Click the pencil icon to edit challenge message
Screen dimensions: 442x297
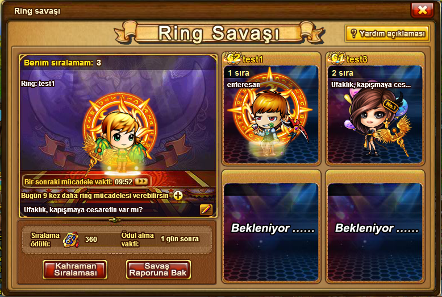[x=206, y=210]
